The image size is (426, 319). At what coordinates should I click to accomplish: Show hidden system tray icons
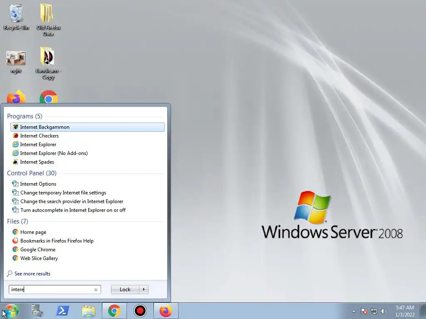(x=354, y=311)
